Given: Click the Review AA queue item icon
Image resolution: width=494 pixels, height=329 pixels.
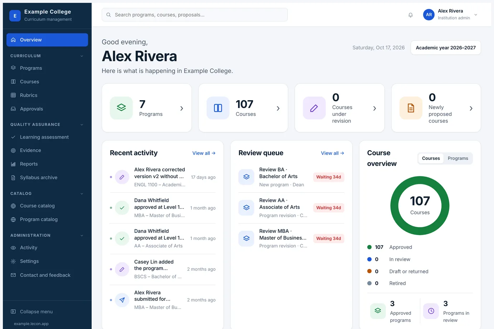Looking at the screenshot, I should 246,208.
